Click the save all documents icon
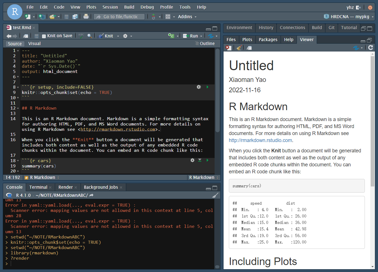 point(75,17)
